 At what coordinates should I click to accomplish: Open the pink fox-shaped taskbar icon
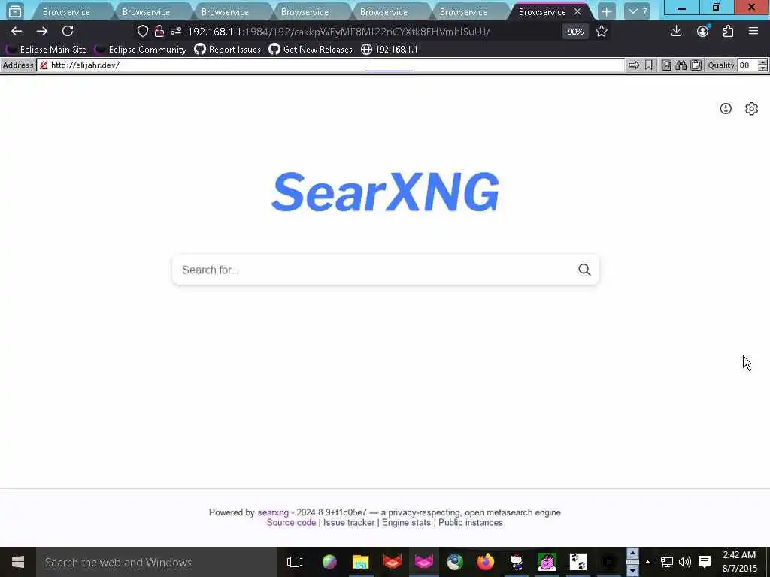423,562
